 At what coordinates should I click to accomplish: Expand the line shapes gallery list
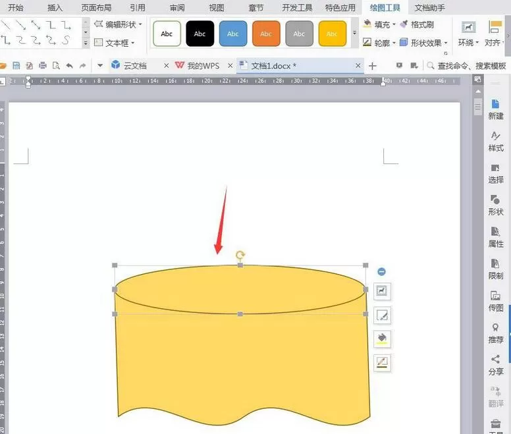(x=86, y=43)
